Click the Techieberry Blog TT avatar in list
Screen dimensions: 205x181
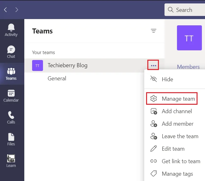click(x=37, y=65)
